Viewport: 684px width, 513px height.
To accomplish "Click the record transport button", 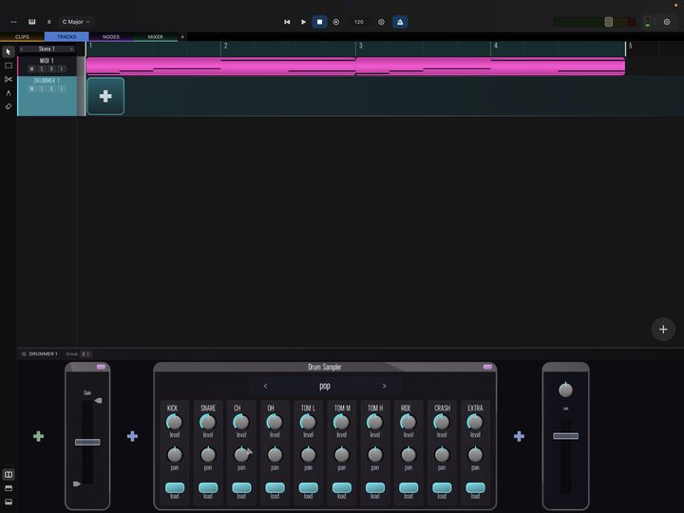I will tap(336, 22).
